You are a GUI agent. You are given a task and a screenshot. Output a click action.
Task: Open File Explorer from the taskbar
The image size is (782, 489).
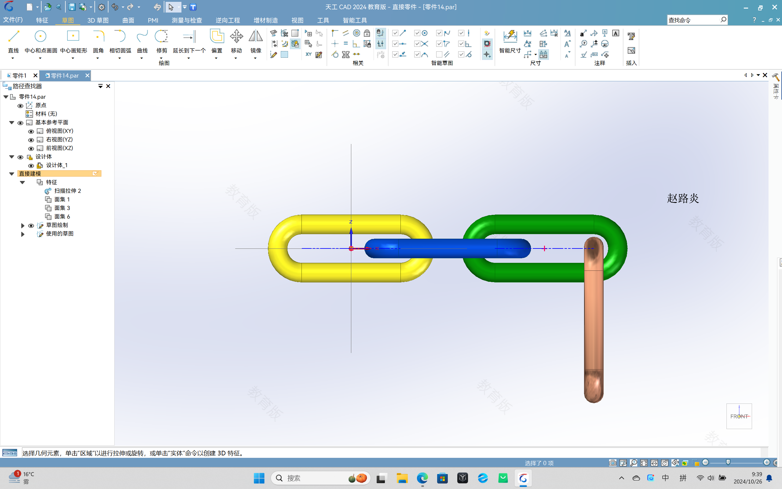click(x=402, y=478)
